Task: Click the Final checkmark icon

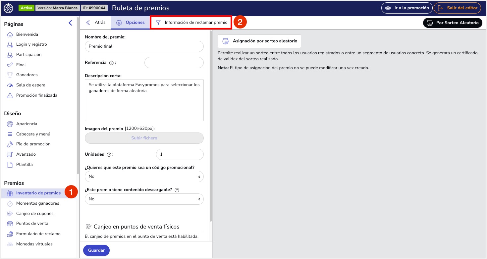Action: (10, 65)
